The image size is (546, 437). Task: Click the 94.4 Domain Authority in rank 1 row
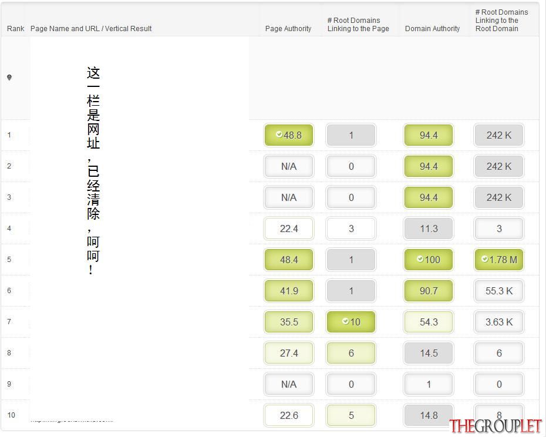click(429, 135)
